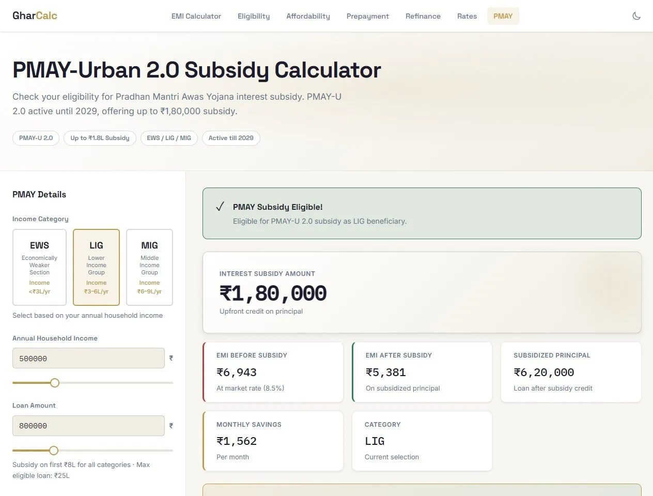Open the EMI Calculator tab

(196, 16)
